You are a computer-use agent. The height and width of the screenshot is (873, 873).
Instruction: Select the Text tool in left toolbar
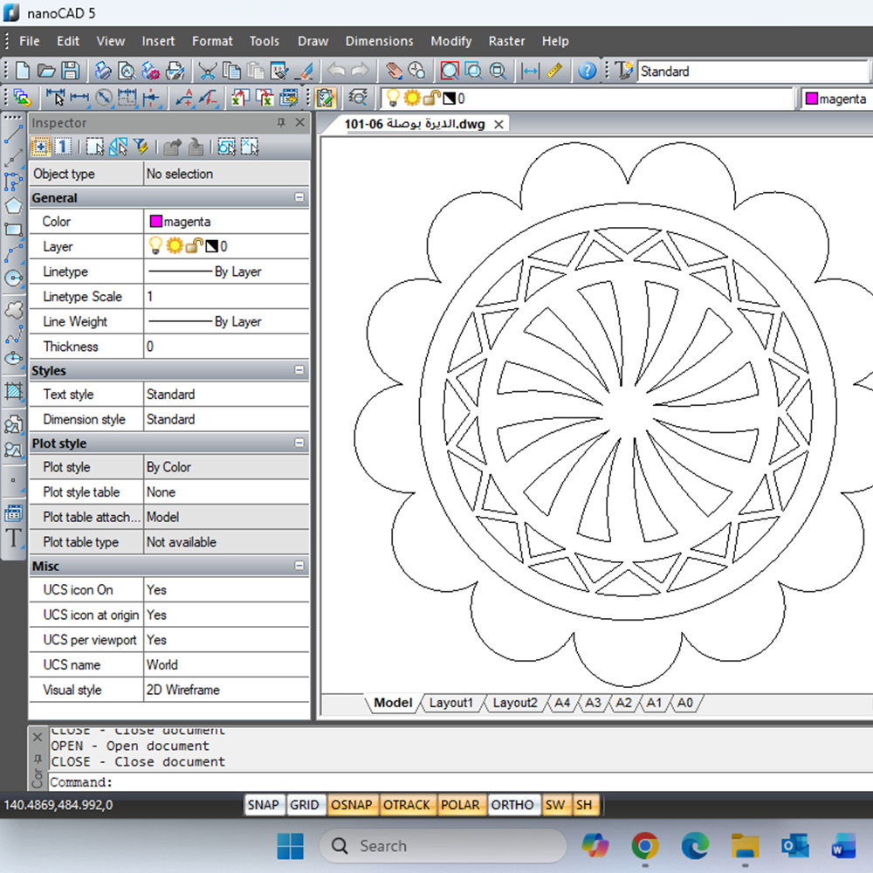[13, 538]
